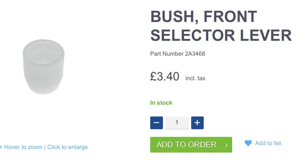Click the blue heart icon
This screenshot has width=299, height=161.
[x=248, y=143]
